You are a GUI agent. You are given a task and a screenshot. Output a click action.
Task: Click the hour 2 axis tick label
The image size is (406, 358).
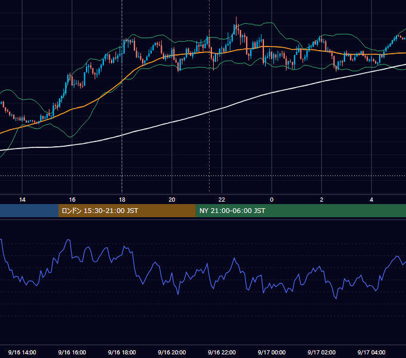pos(322,200)
